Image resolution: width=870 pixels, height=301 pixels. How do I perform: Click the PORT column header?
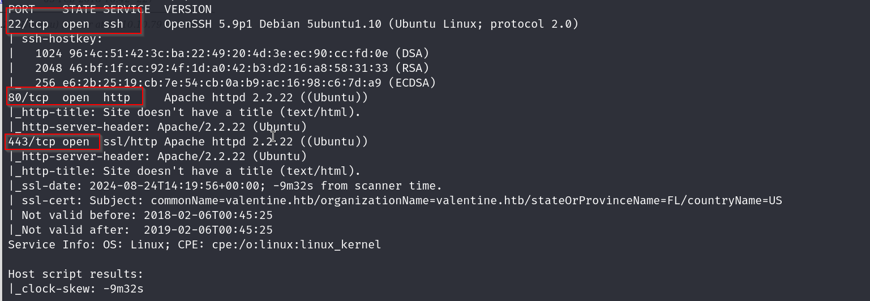click(22, 10)
